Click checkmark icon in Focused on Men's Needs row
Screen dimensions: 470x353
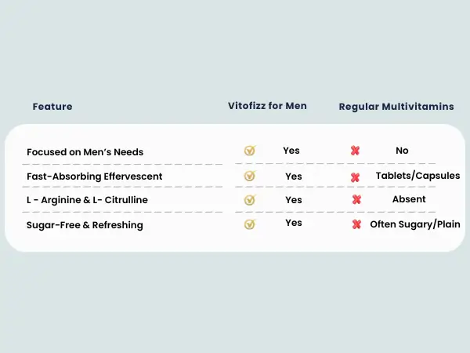coord(249,151)
